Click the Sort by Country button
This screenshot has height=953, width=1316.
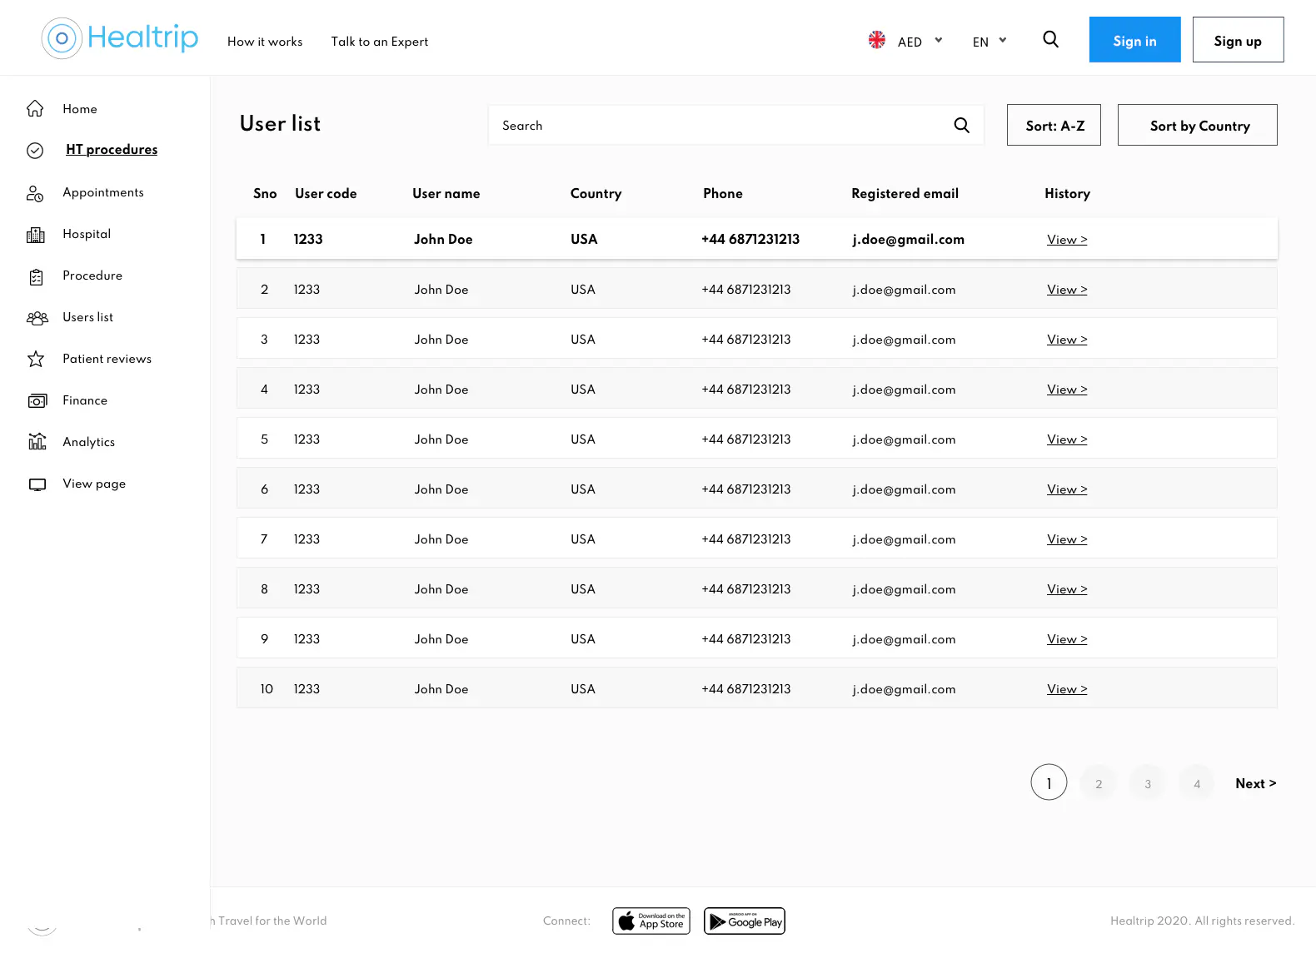[x=1198, y=125]
